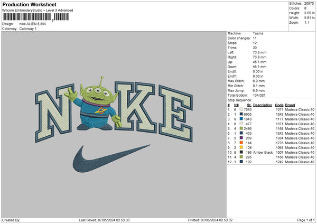Click stitch count 7545 in row 1
This screenshot has width=317, height=224.
(248, 109)
